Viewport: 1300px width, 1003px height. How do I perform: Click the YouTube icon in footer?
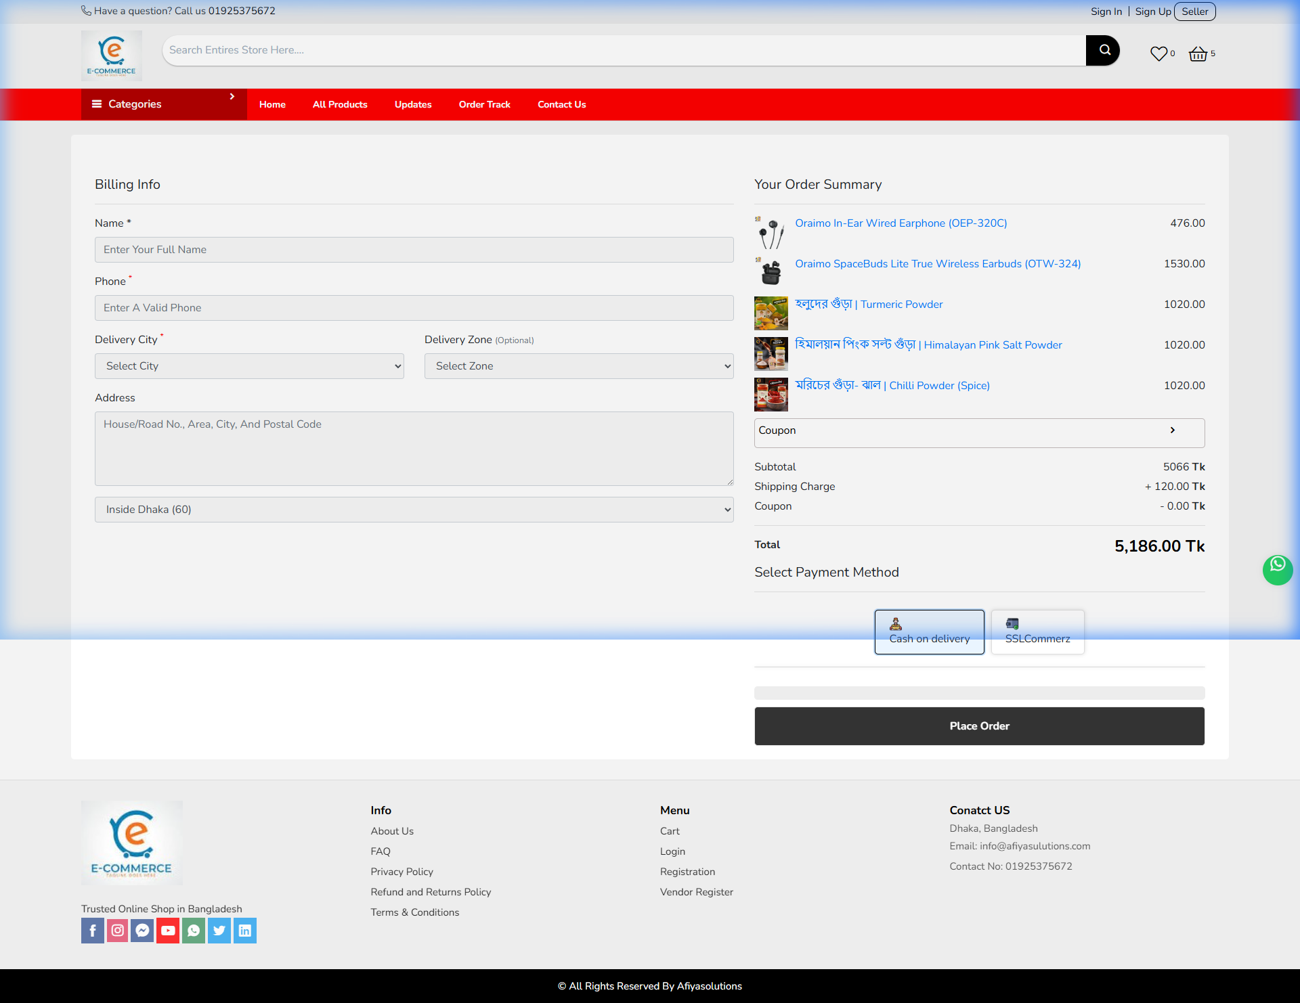167,931
